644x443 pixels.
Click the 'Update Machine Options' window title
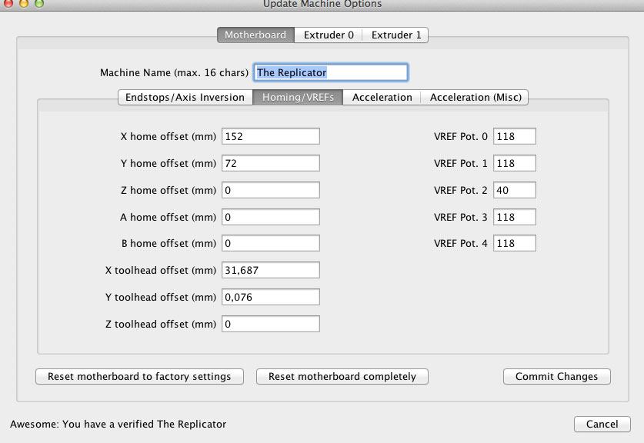coord(322,4)
